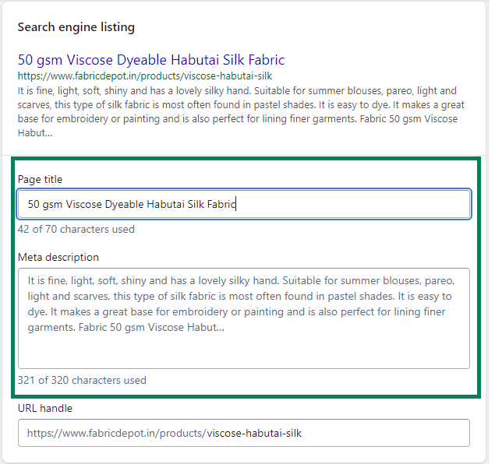The height and width of the screenshot is (464, 495).
Task: Click the green fabricdepot.in preview URL
Action: [145, 76]
